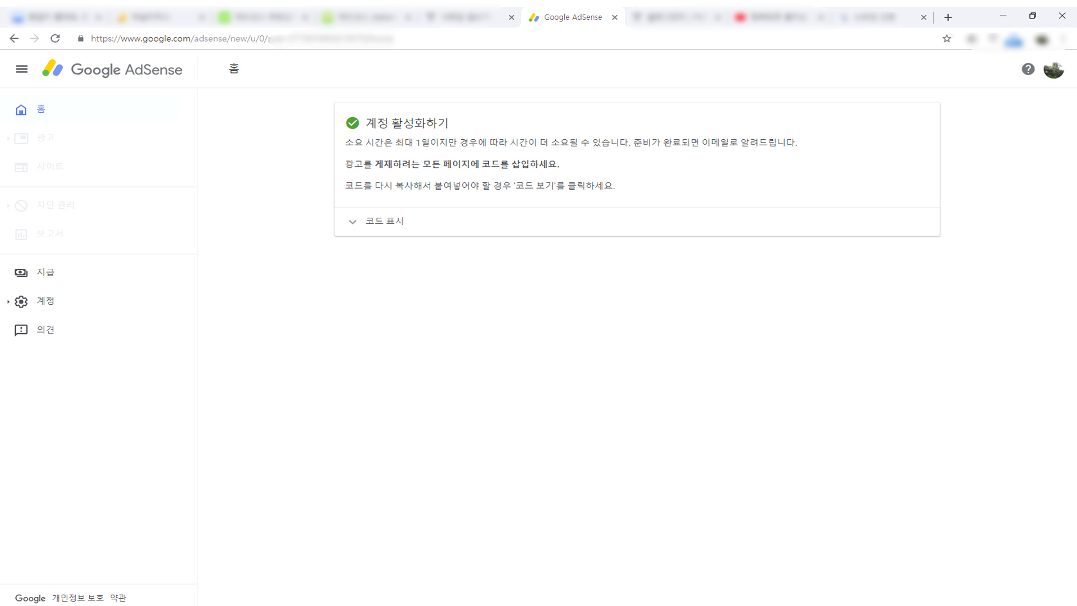This screenshot has width=1077, height=606.
Task: Open the 약관 terms link
Action: [x=118, y=598]
